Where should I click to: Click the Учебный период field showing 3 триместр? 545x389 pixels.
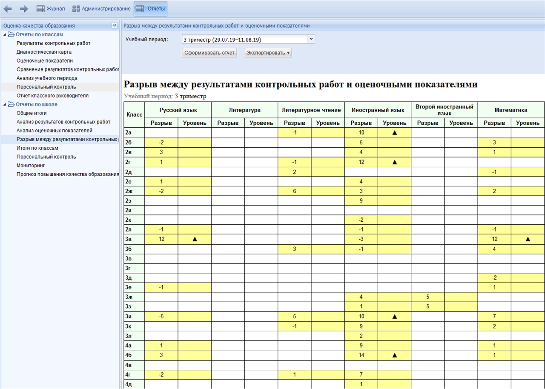tap(244, 40)
